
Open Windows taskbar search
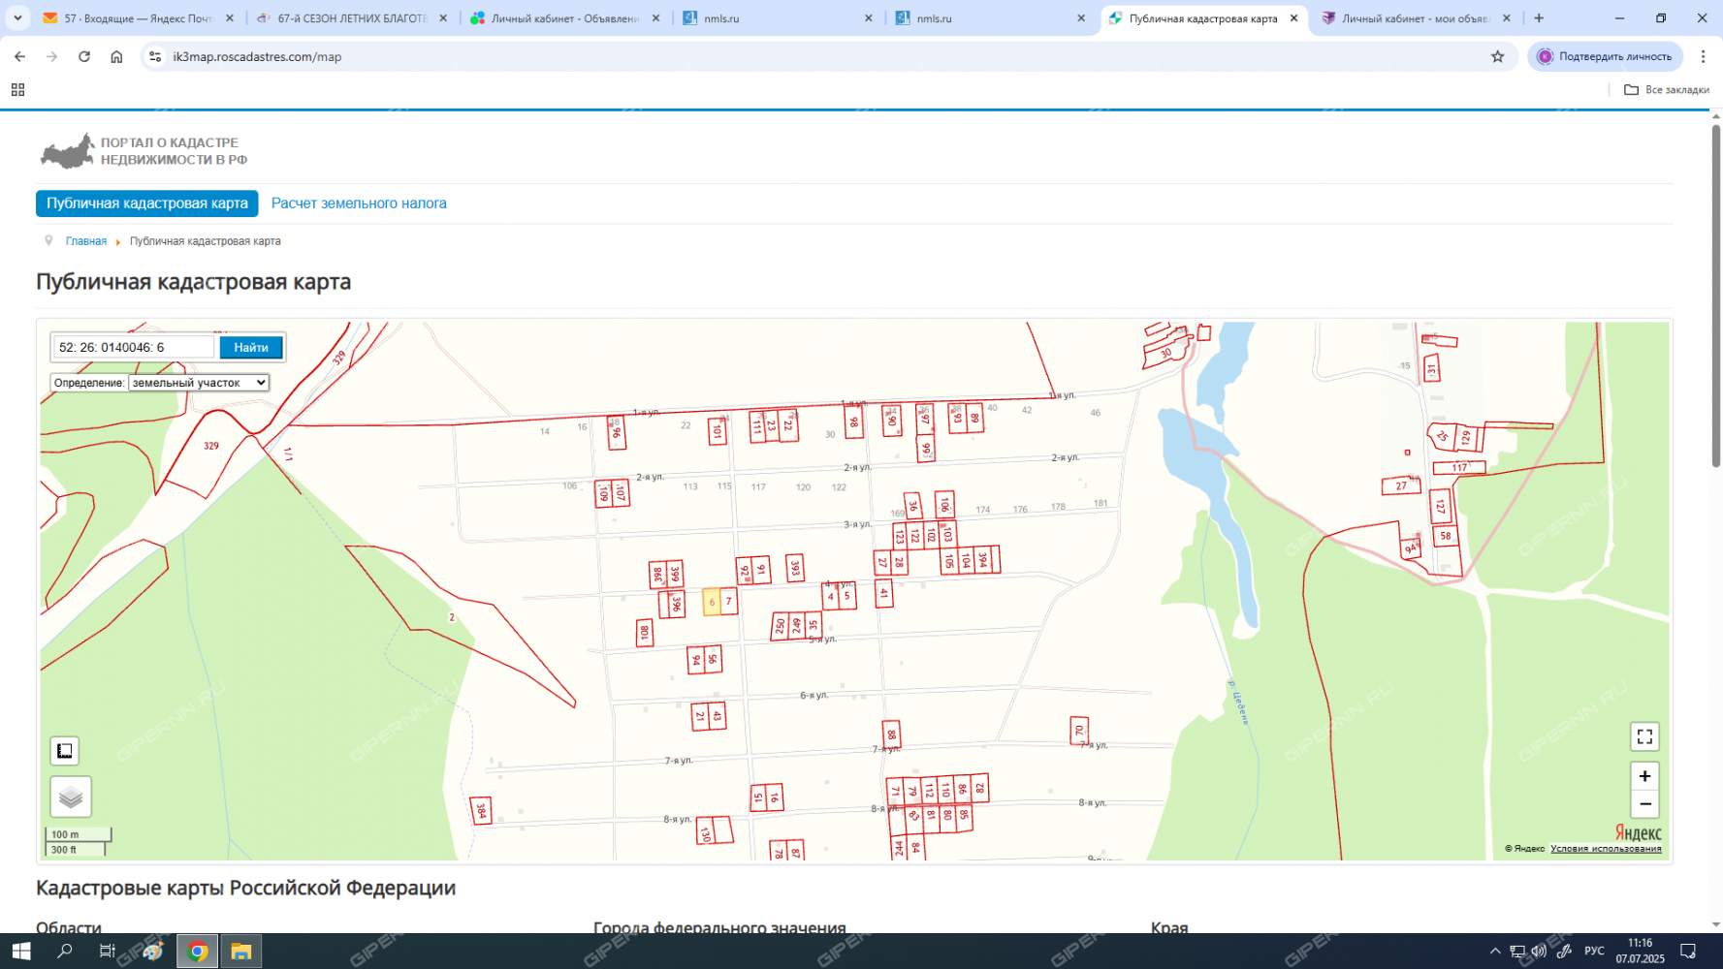[x=65, y=952]
